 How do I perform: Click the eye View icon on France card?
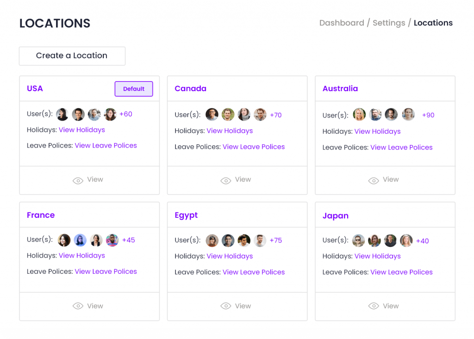[78, 306]
